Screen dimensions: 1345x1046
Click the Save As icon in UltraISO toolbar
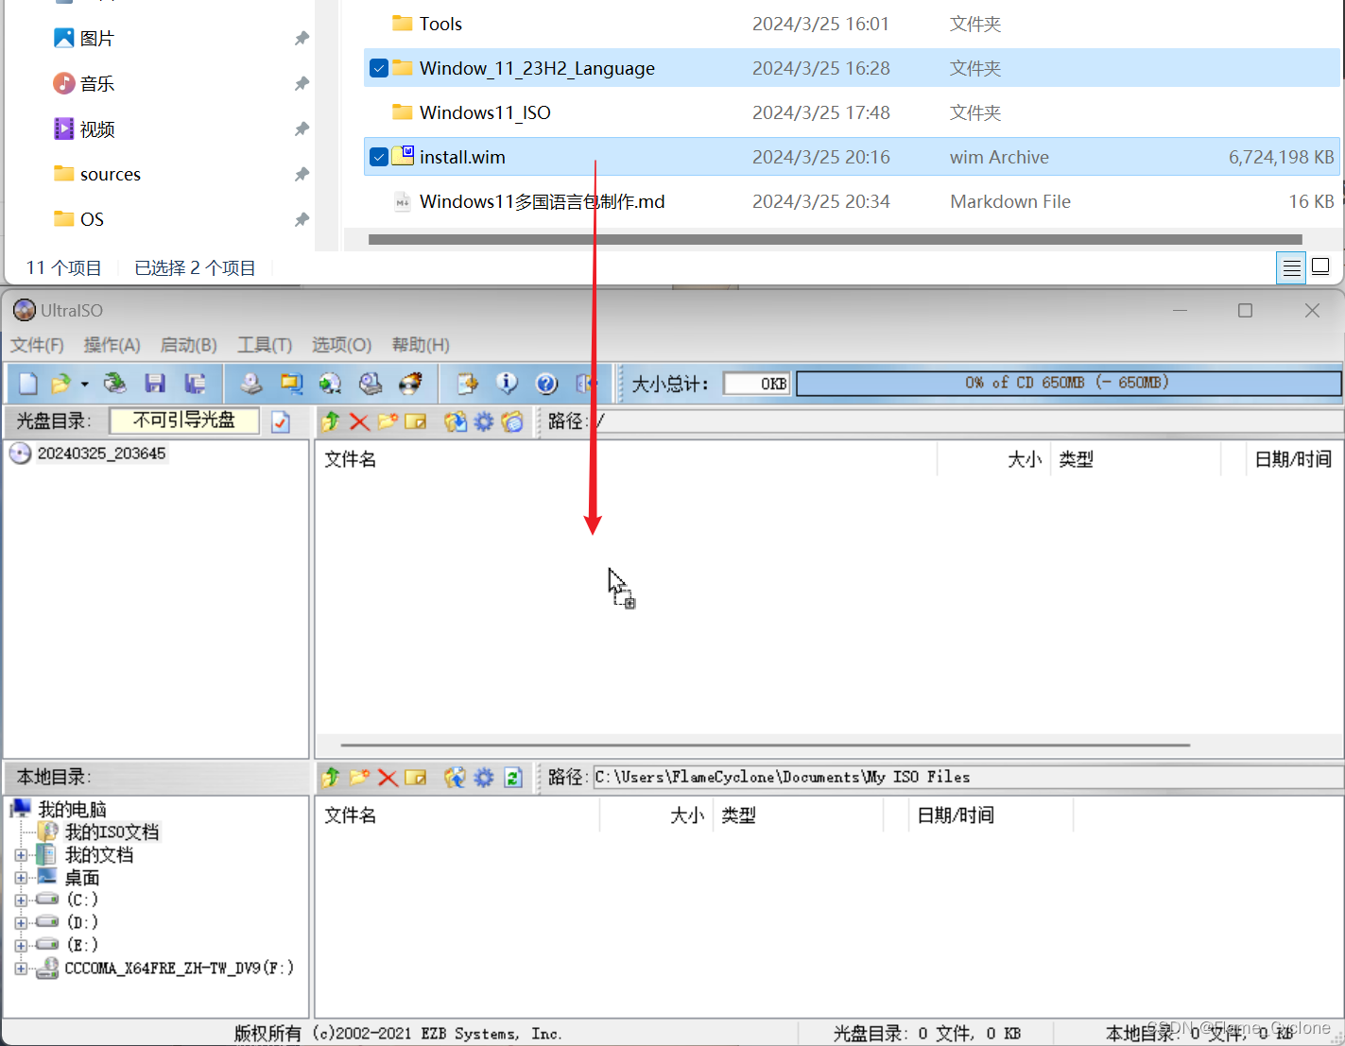195,384
